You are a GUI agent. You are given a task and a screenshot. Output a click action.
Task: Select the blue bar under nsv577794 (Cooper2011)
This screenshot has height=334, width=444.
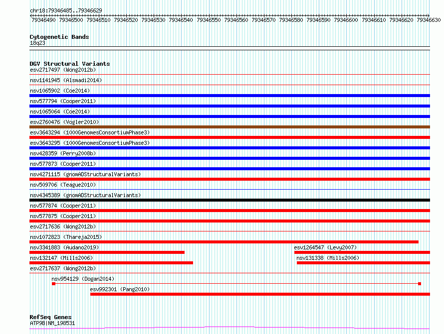coord(229,106)
